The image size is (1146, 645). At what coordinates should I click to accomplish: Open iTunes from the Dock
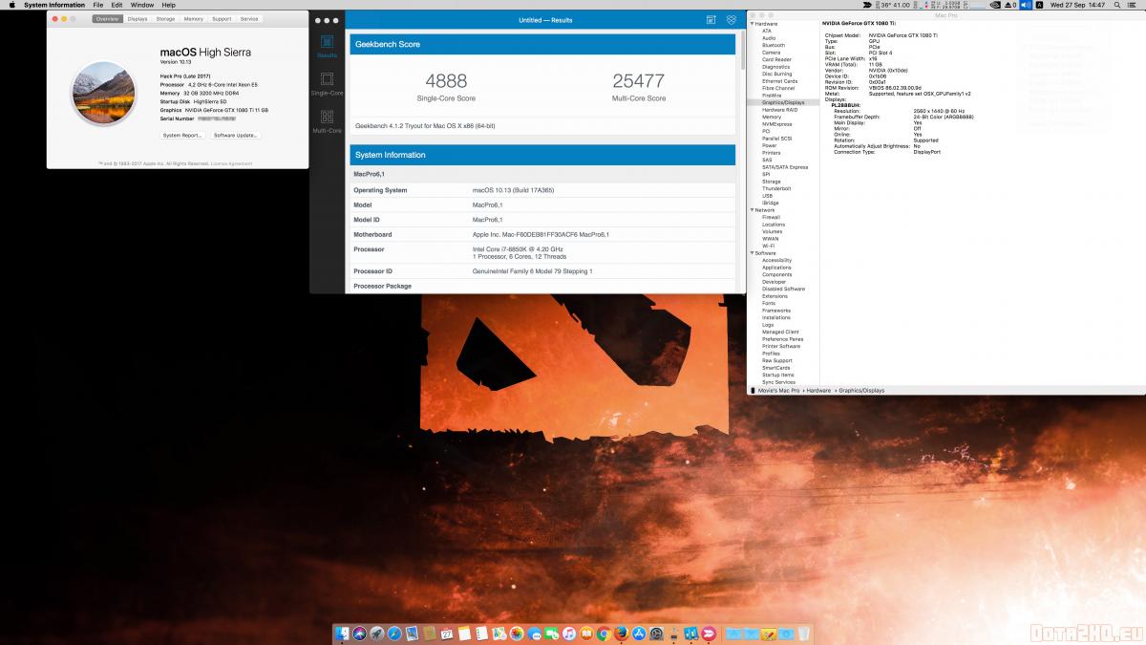pos(568,633)
